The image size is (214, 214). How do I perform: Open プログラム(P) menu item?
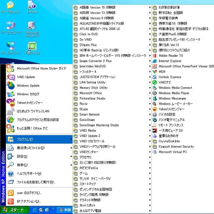(x=39, y=139)
